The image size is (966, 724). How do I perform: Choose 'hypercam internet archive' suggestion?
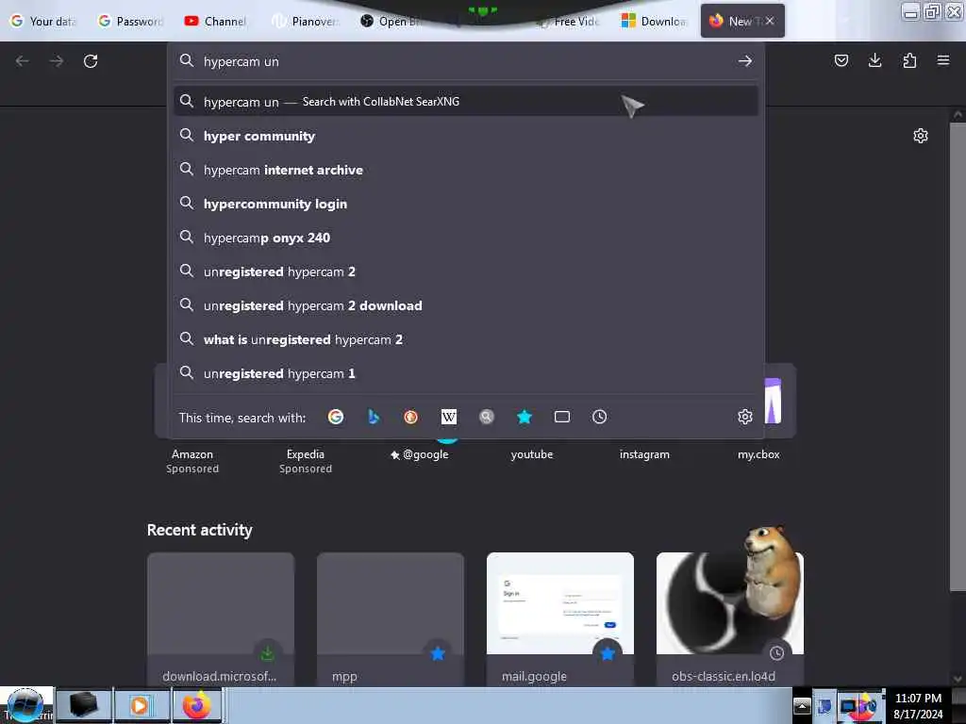pos(466,170)
